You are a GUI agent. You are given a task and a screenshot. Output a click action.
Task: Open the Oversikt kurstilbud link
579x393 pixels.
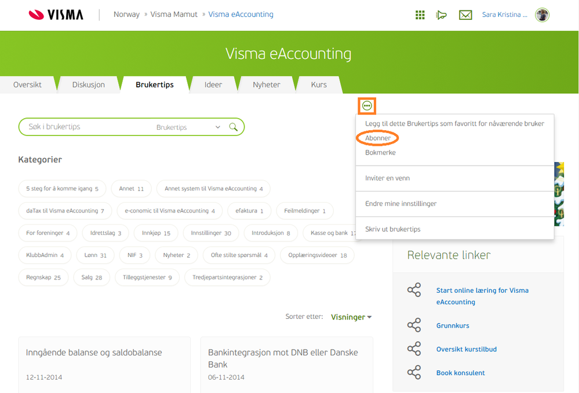coord(467,349)
